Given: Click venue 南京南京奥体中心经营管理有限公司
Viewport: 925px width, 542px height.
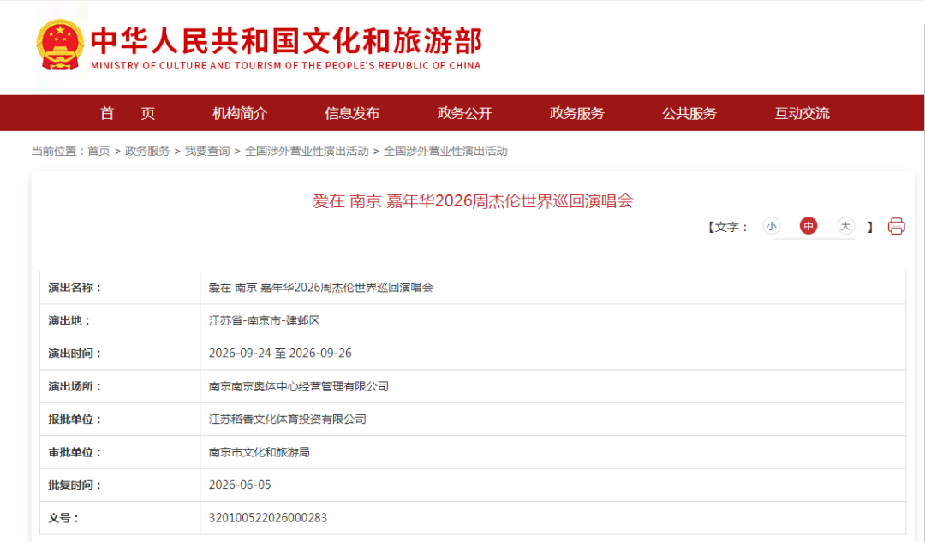Looking at the screenshot, I should (x=299, y=386).
